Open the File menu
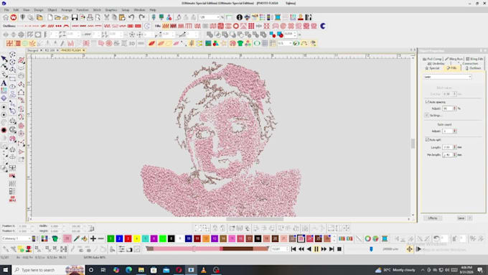 pos(6,10)
